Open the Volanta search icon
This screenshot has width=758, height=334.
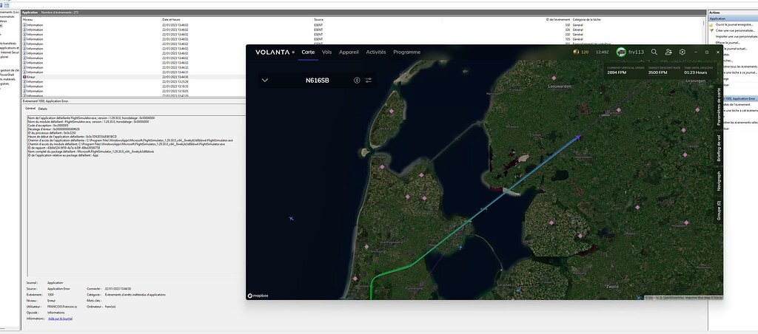pyautogui.click(x=654, y=52)
